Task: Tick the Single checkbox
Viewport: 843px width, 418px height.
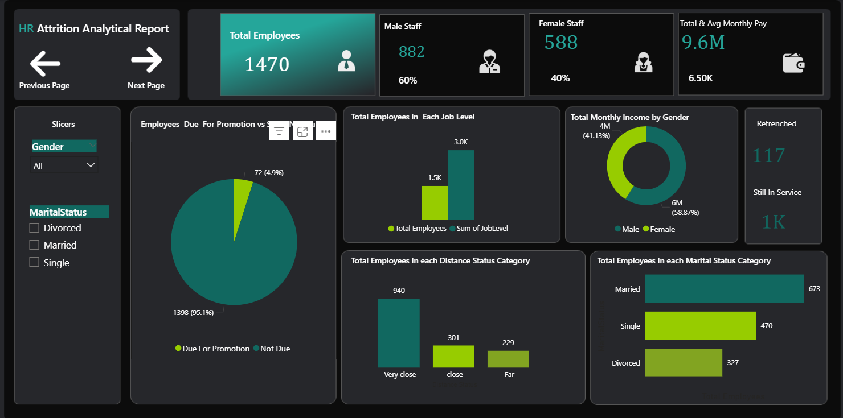Action: pos(34,262)
